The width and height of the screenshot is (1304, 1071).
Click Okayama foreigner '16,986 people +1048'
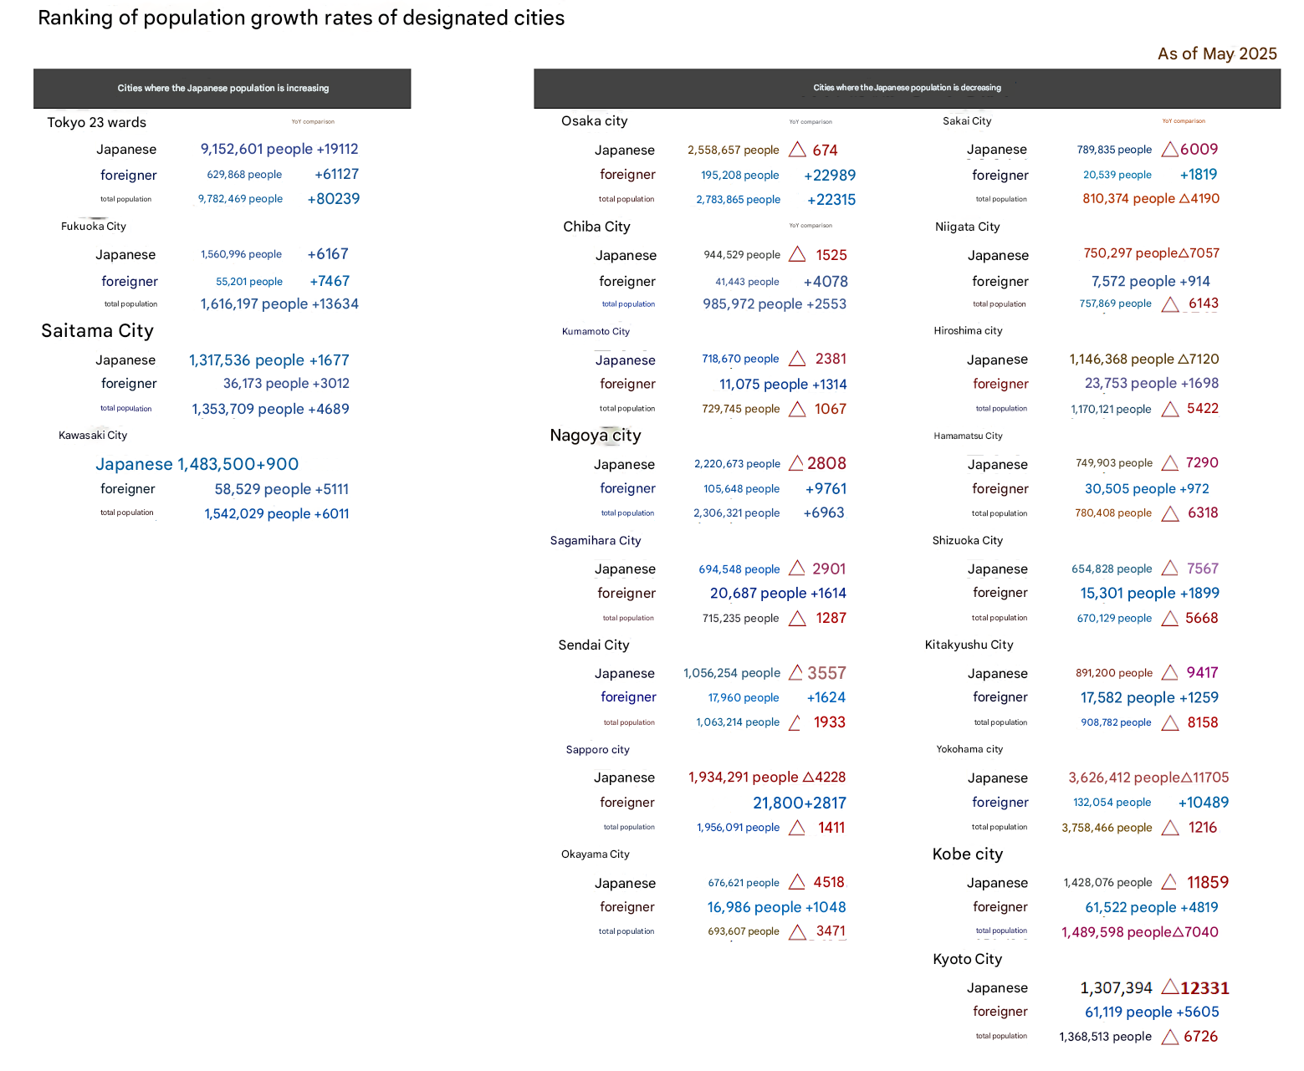tap(776, 907)
